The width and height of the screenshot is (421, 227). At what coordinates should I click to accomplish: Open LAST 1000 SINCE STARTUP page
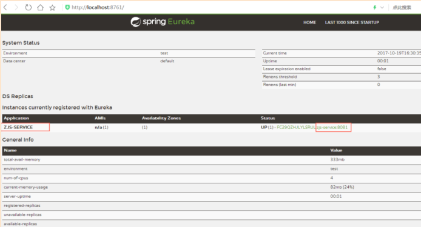pos(352,22)
